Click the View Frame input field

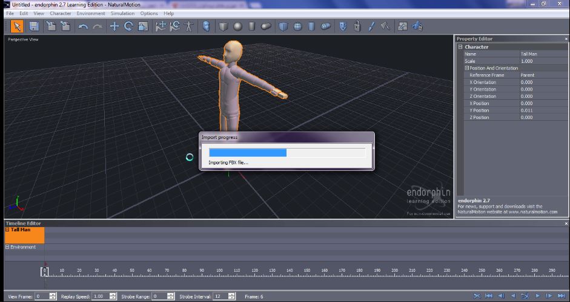click(x=42, y=296)
